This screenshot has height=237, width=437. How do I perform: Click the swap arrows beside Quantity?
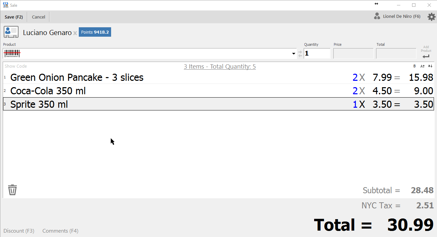(x=300, y=54)
